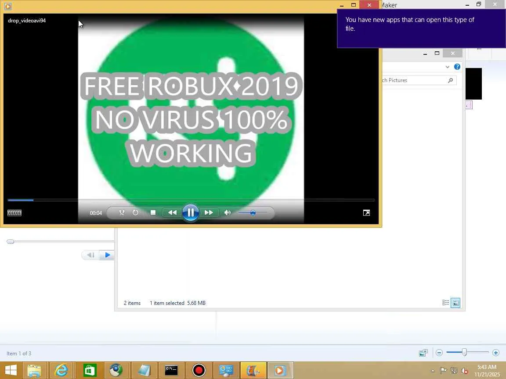The image size is (506, 379).
Task: Switch explorer to large icons view
Action: pyautogui.click(x=455, y=303)
